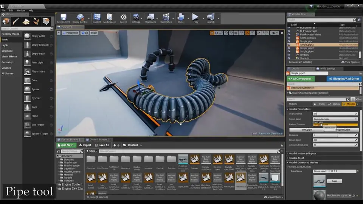Open Window menu
Image resolution: width=363 pixels, height=204 pixels.
(x=20, y=11)
